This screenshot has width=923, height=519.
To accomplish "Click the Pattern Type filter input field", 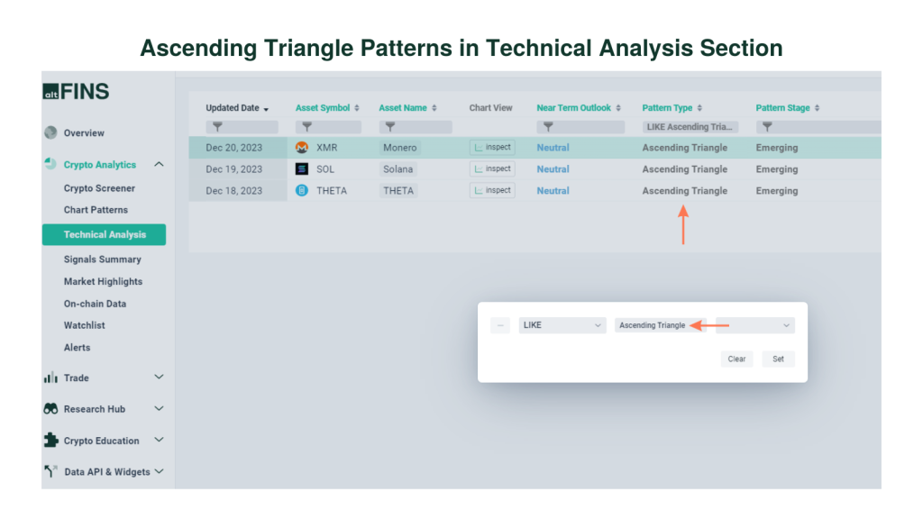I will coord(691,126).
